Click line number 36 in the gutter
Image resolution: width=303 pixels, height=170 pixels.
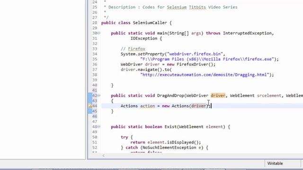[95, 64]
